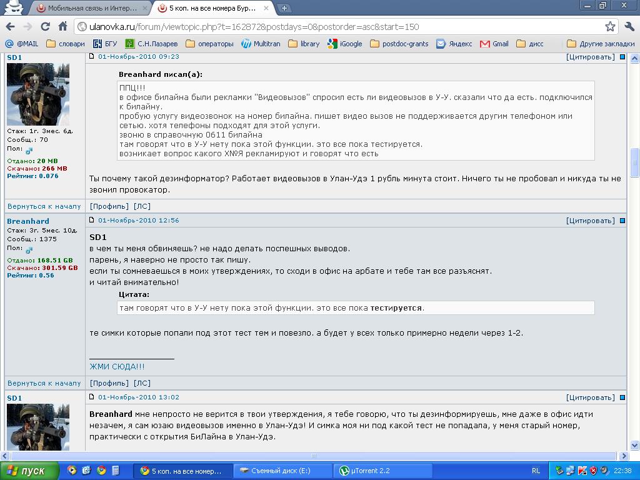Click the vertical scrollbar down arrow
The width and height of the screenshot is (640, 480).
click(x=635, y=445)
